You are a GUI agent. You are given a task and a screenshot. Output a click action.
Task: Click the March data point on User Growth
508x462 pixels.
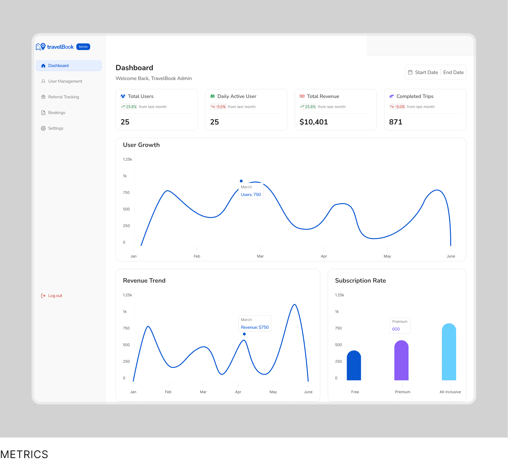pyautogui.click(x=241, y=181)
